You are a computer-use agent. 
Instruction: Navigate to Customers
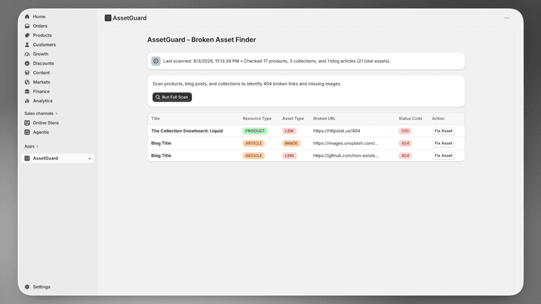pyautogui.click(x=44, y=44)
